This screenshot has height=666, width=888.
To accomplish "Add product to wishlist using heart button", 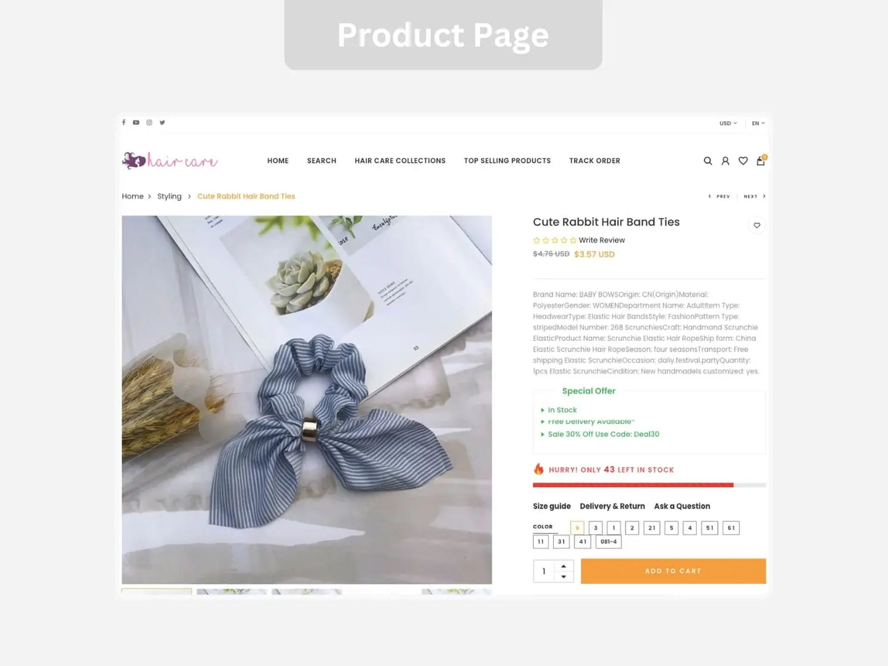I will 757,225.
